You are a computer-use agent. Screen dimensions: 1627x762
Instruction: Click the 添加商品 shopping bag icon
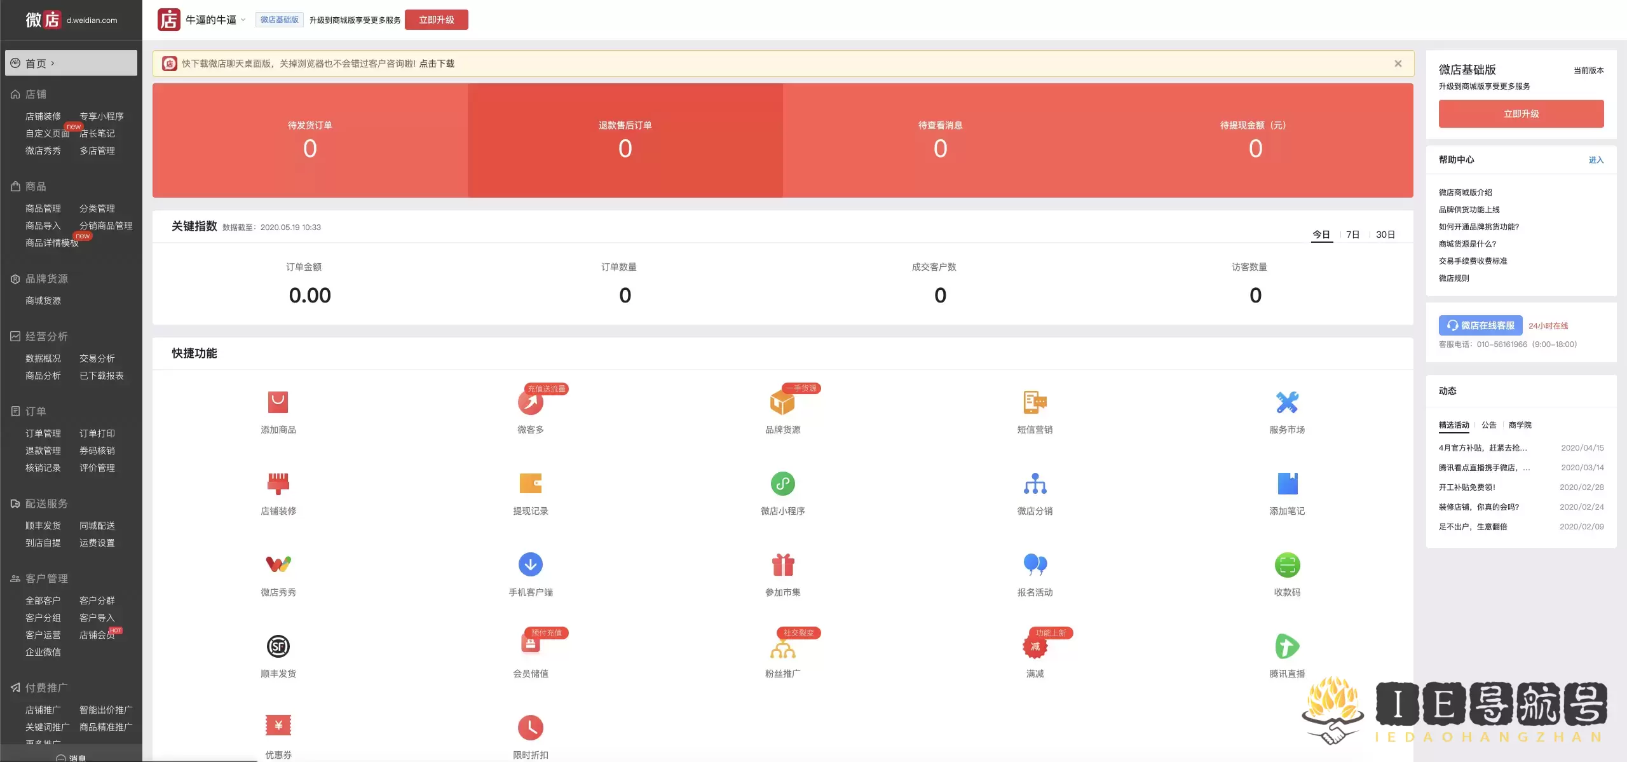278,402
